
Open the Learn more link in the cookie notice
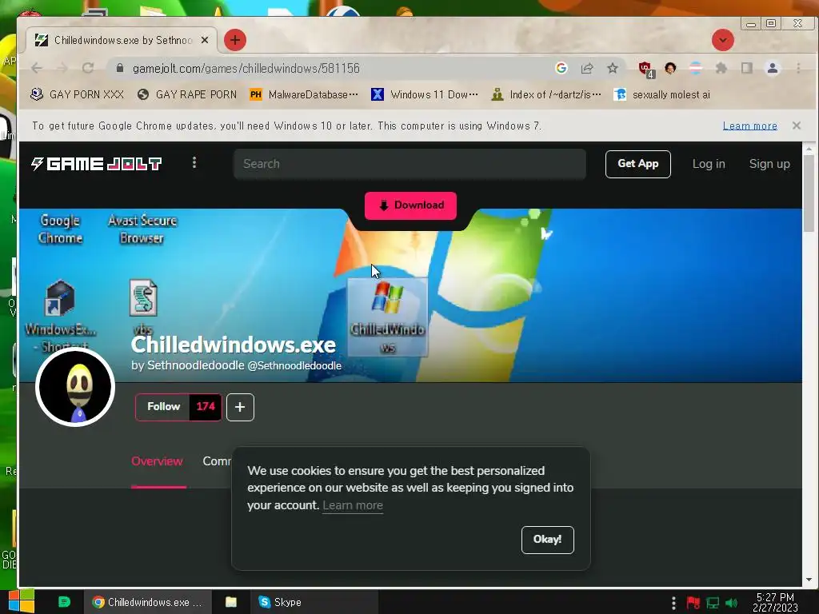[x=353, y=505]
